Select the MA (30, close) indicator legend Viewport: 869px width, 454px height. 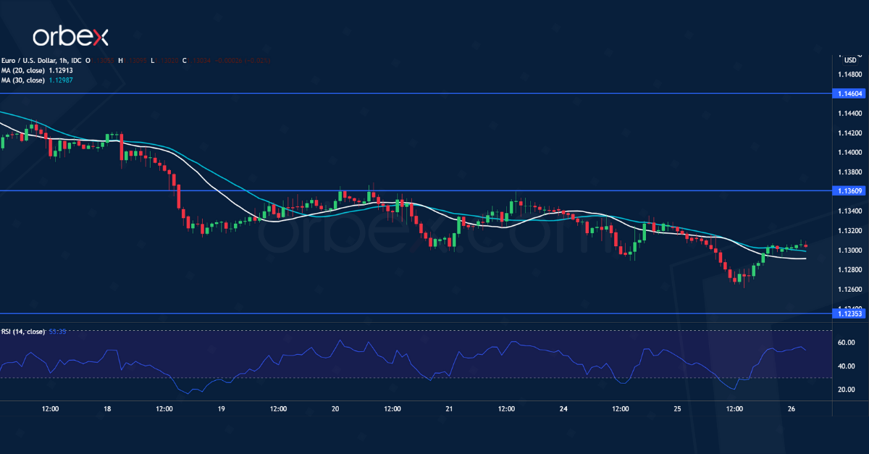pos(23,80)
